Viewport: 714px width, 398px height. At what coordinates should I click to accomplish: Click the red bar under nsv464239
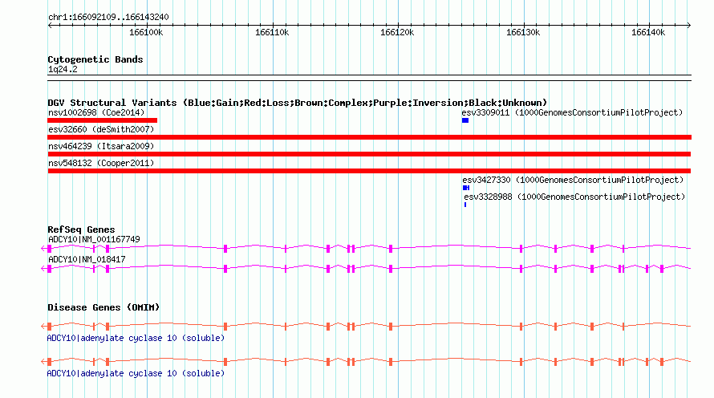point(369,154)
